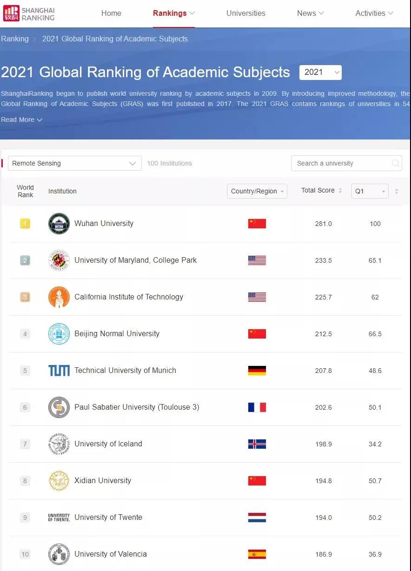Open Paul Sabatier University (Toulouse 3)
Image resolution: width=411 pixels, height=571 pixels.
pos(137,407)
